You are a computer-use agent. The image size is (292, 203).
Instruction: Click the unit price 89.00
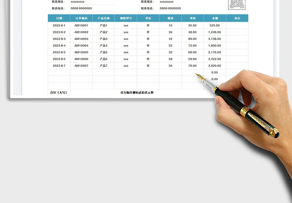pyautogui.click(x=192, y=39)
